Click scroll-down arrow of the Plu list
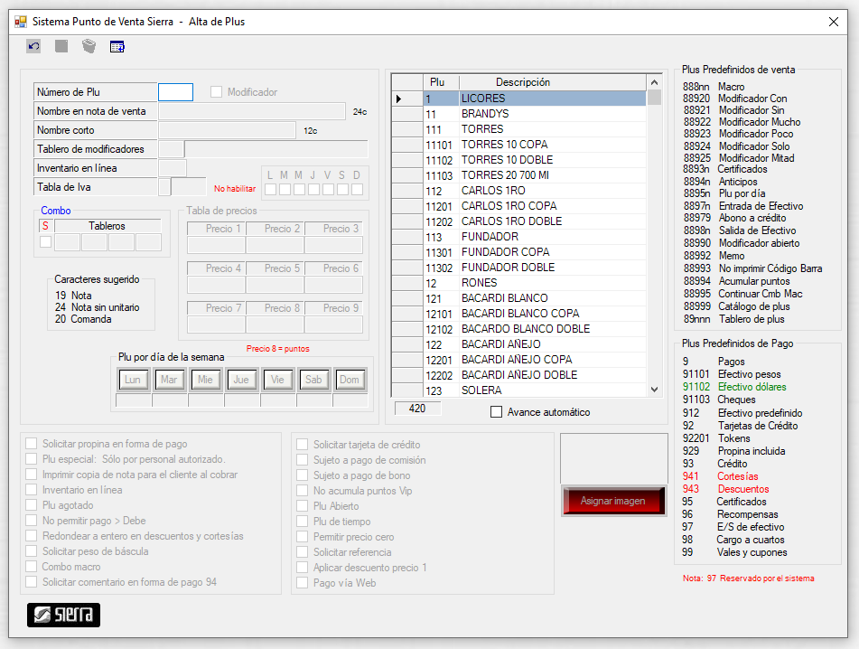The width and height of the screenshot is (859, 649). pos(655,390)
